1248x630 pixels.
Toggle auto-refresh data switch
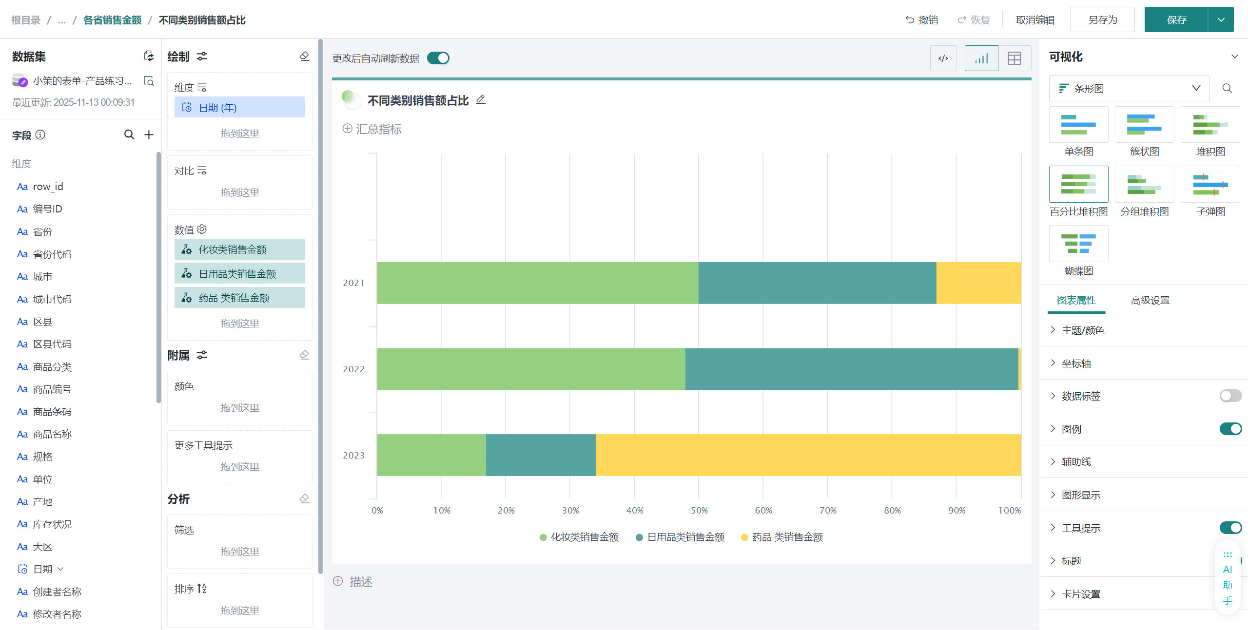pyautogui.click(x=438, y=58)
